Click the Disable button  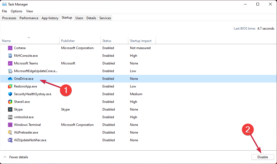pyautogui.click(x=263, y=157)
